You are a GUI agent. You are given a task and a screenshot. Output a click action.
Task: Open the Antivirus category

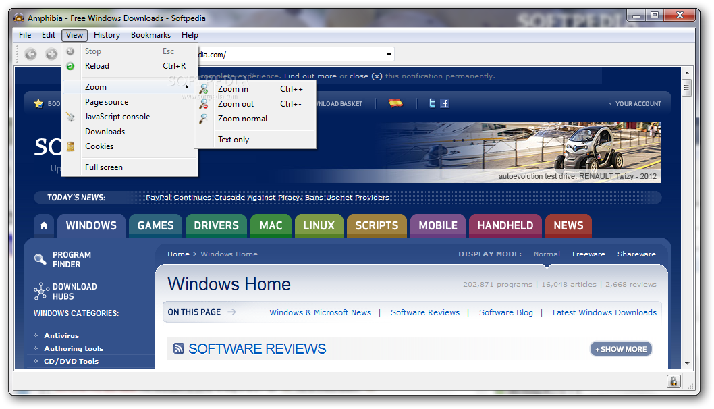[x=61, y=335]
